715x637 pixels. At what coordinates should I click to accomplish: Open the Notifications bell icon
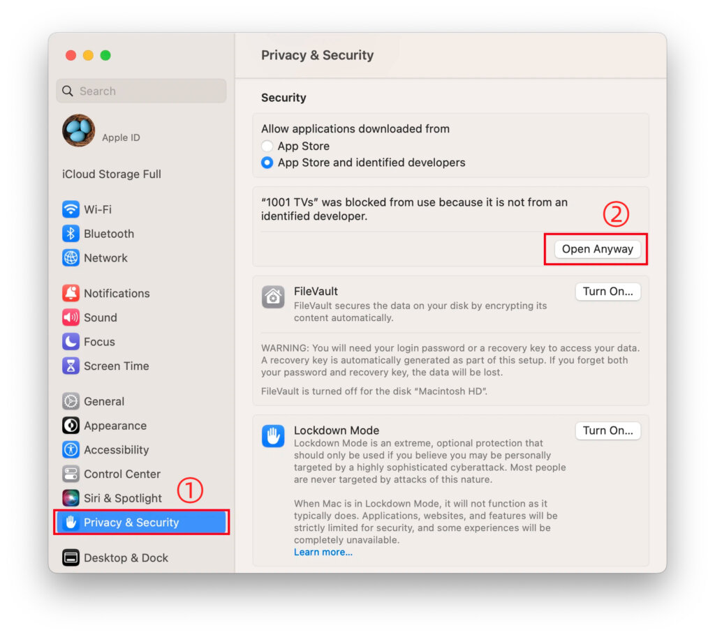click(x=71, y=293)
